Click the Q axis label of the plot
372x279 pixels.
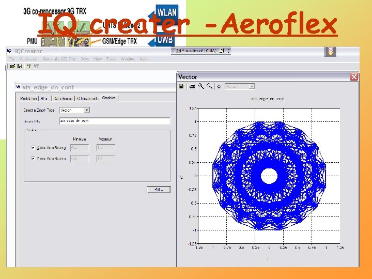coord(182,177)
